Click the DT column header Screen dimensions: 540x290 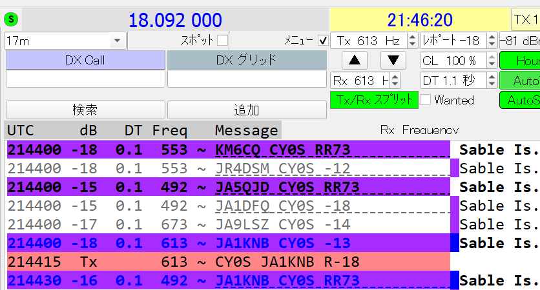click(133, 131)
